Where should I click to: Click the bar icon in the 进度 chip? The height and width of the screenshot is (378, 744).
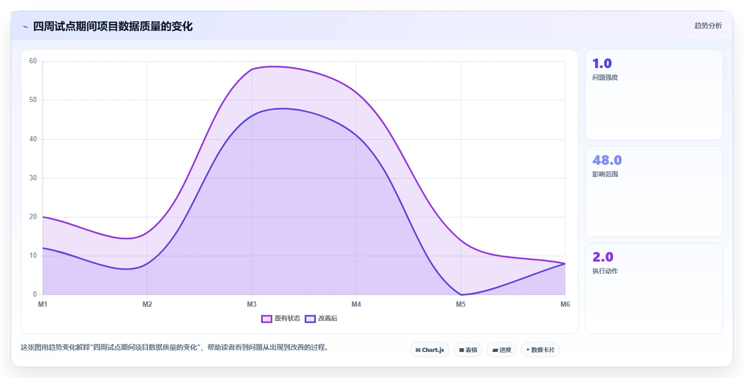click(x=495, y=350)
